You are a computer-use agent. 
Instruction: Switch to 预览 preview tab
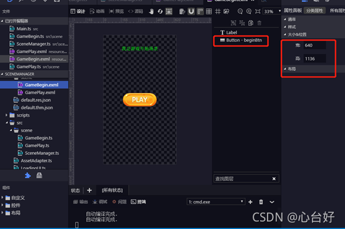click(x=117, y=11)
